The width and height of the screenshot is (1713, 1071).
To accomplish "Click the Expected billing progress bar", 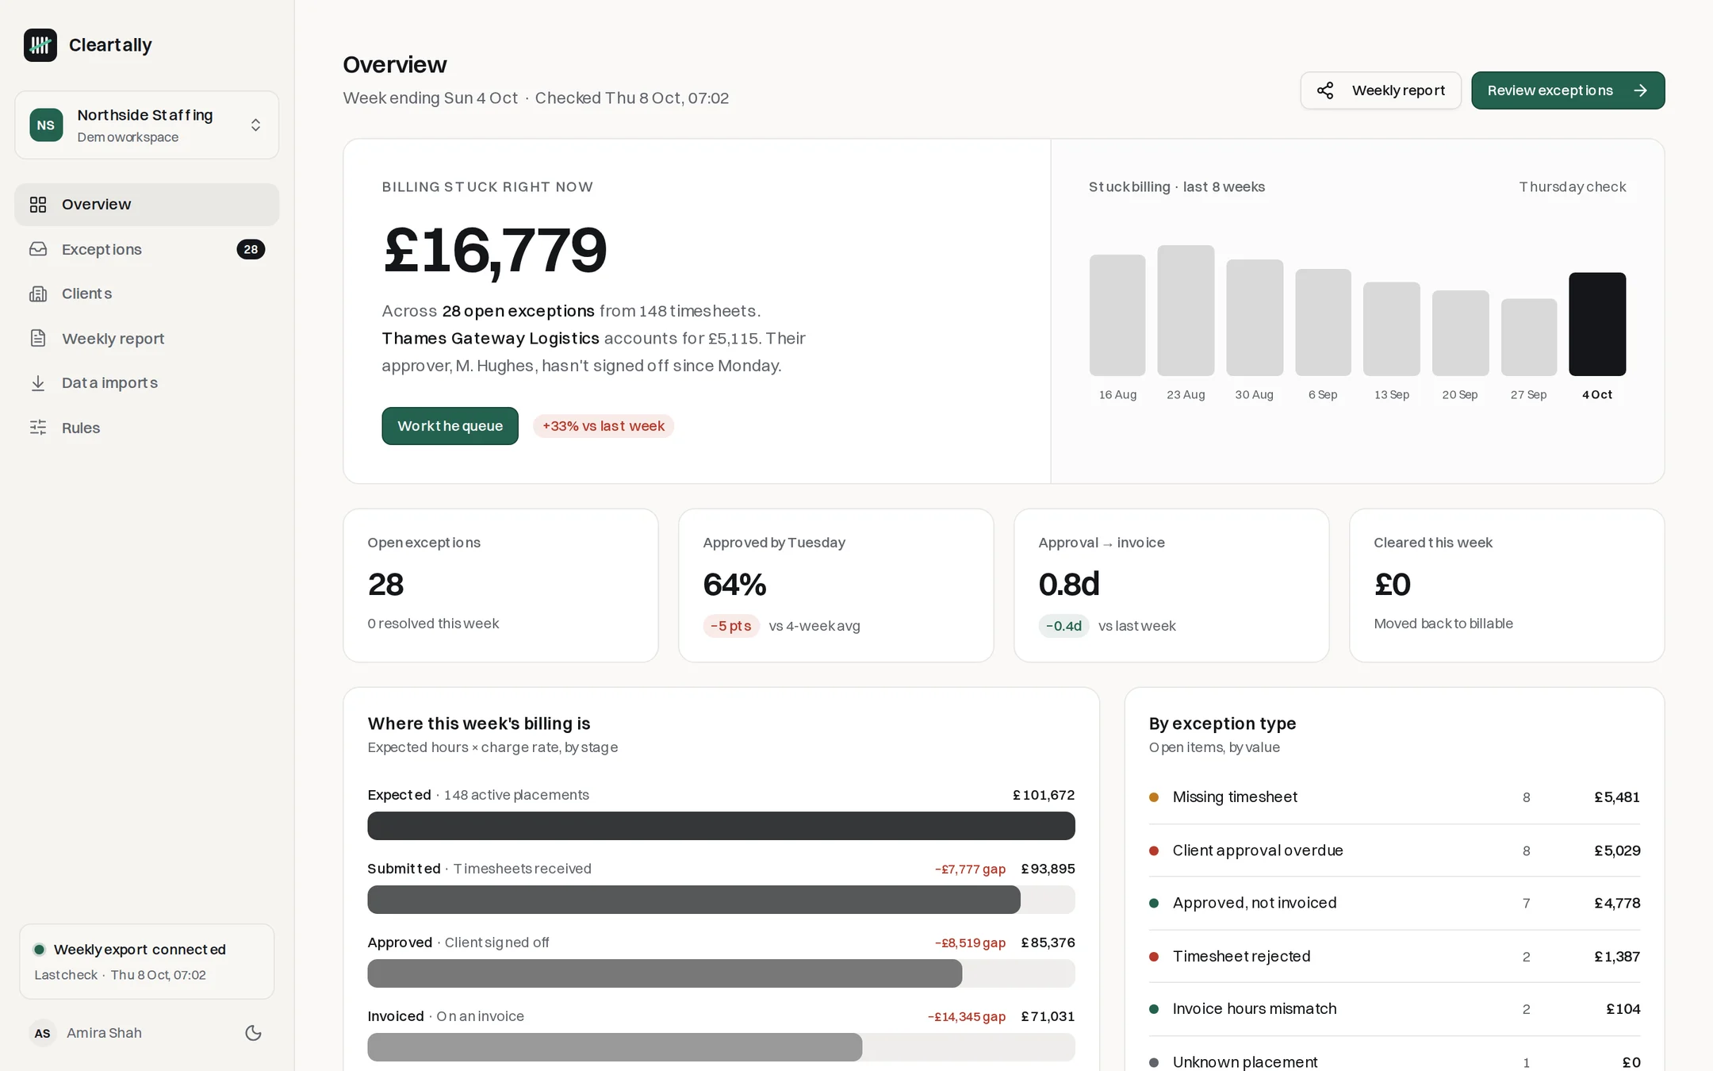I will 721,826.
